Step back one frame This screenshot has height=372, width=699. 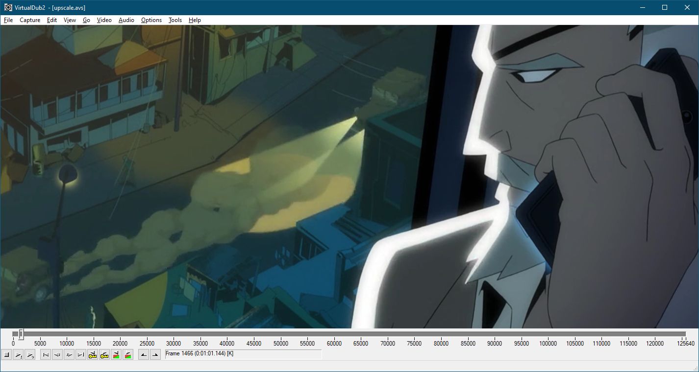tap(57, 355)
